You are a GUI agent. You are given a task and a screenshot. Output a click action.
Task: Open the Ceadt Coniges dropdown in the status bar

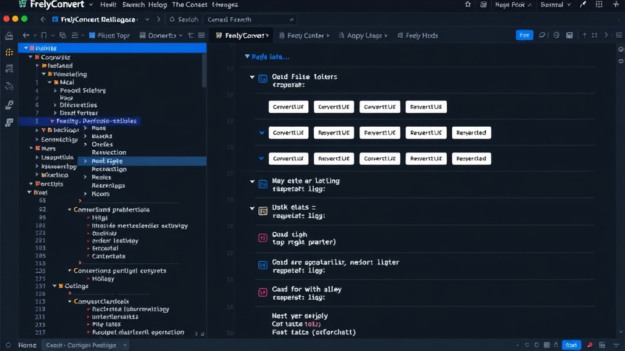(85, 345)
